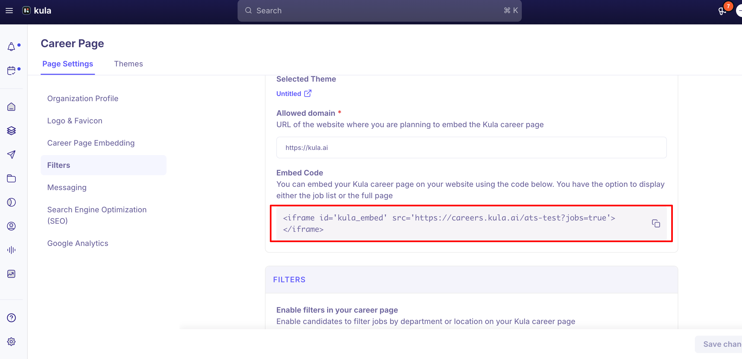Viewport: 742px width, 359px height.
Task: Click the Kula logo
Action: pos(37,11)
